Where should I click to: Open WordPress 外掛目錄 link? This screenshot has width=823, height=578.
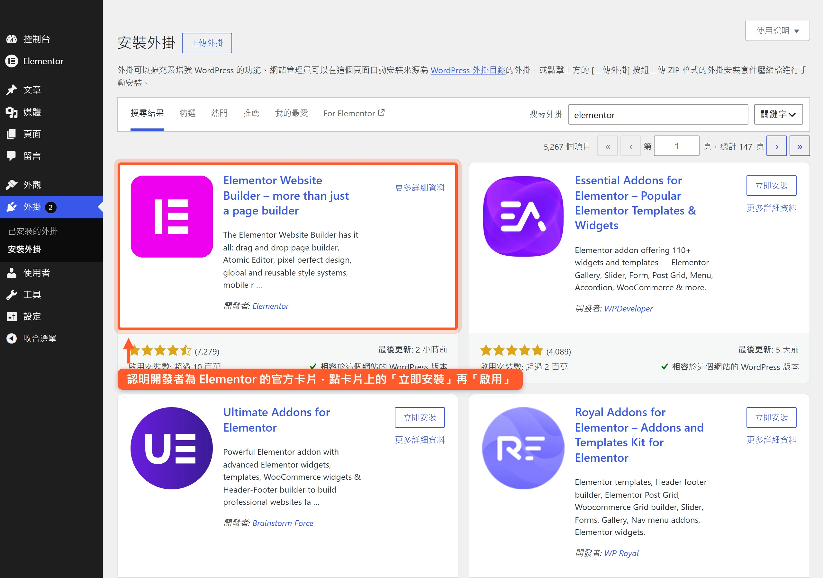click(x=468, y=70)
